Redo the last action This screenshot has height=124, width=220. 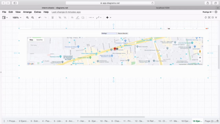45,18
